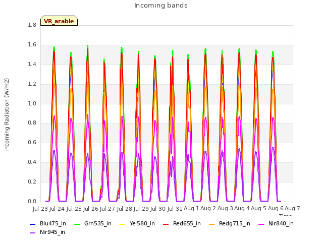Click the 1.4 y-axis tick label
Image resolution: width=323 pixels, height=242 pixels.
32,64
